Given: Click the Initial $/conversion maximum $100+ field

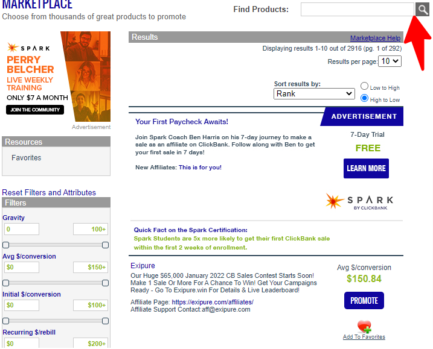Looking at the screenshot, I should (x=91, y=305).
